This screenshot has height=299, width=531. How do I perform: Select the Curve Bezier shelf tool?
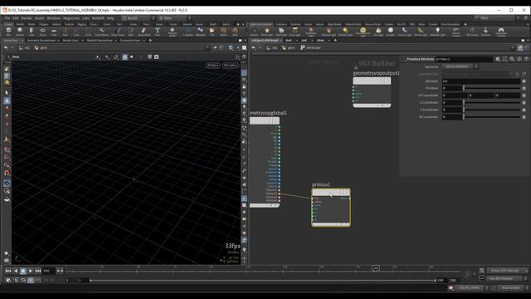click(101, 32)
